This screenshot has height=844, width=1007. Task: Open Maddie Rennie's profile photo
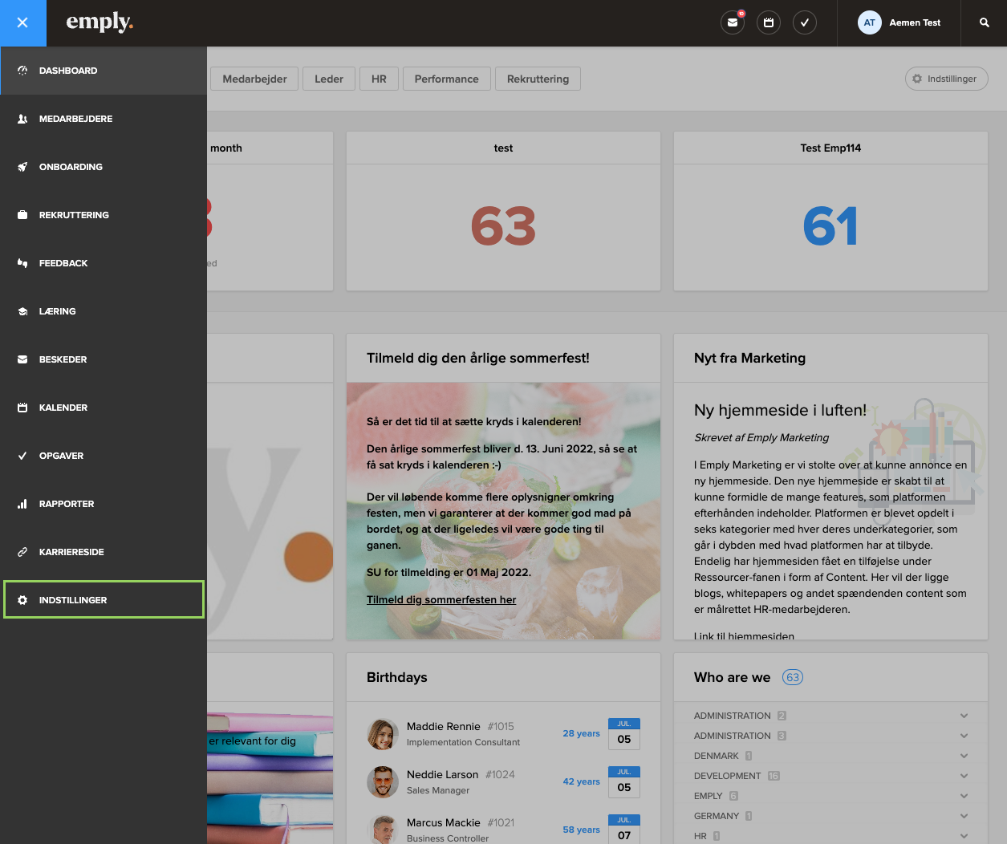[x=383, y=734]
